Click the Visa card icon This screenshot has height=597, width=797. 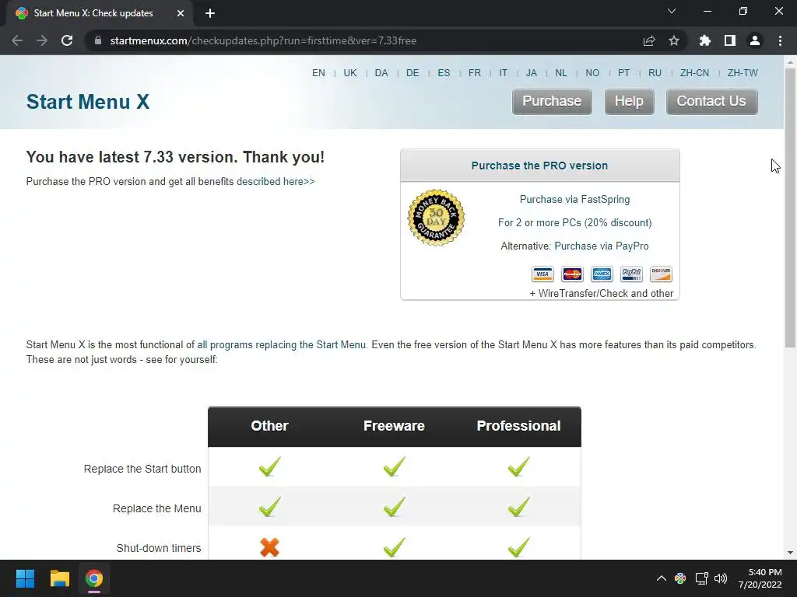click(542, 274)
